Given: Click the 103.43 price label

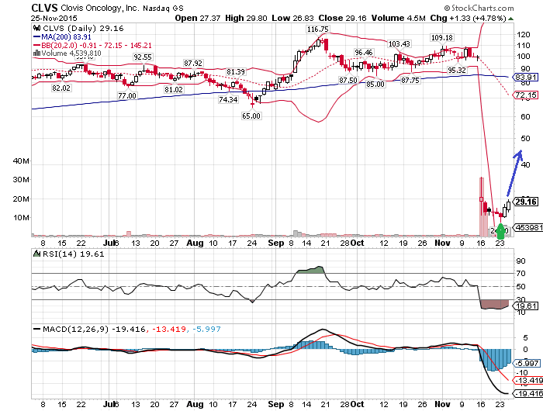Looking at the screenshot, I should [x=399, y=44].
